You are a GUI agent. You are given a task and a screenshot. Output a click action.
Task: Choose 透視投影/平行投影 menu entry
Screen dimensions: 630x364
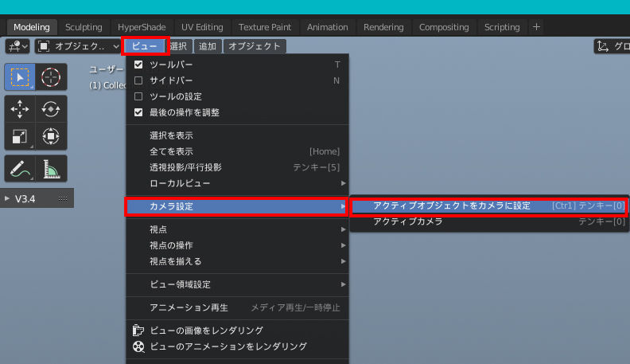click(x=237, y=167)
